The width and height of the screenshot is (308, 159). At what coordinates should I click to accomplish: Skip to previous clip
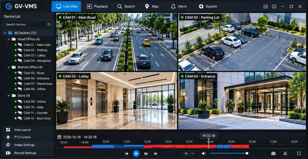point(127,154)
